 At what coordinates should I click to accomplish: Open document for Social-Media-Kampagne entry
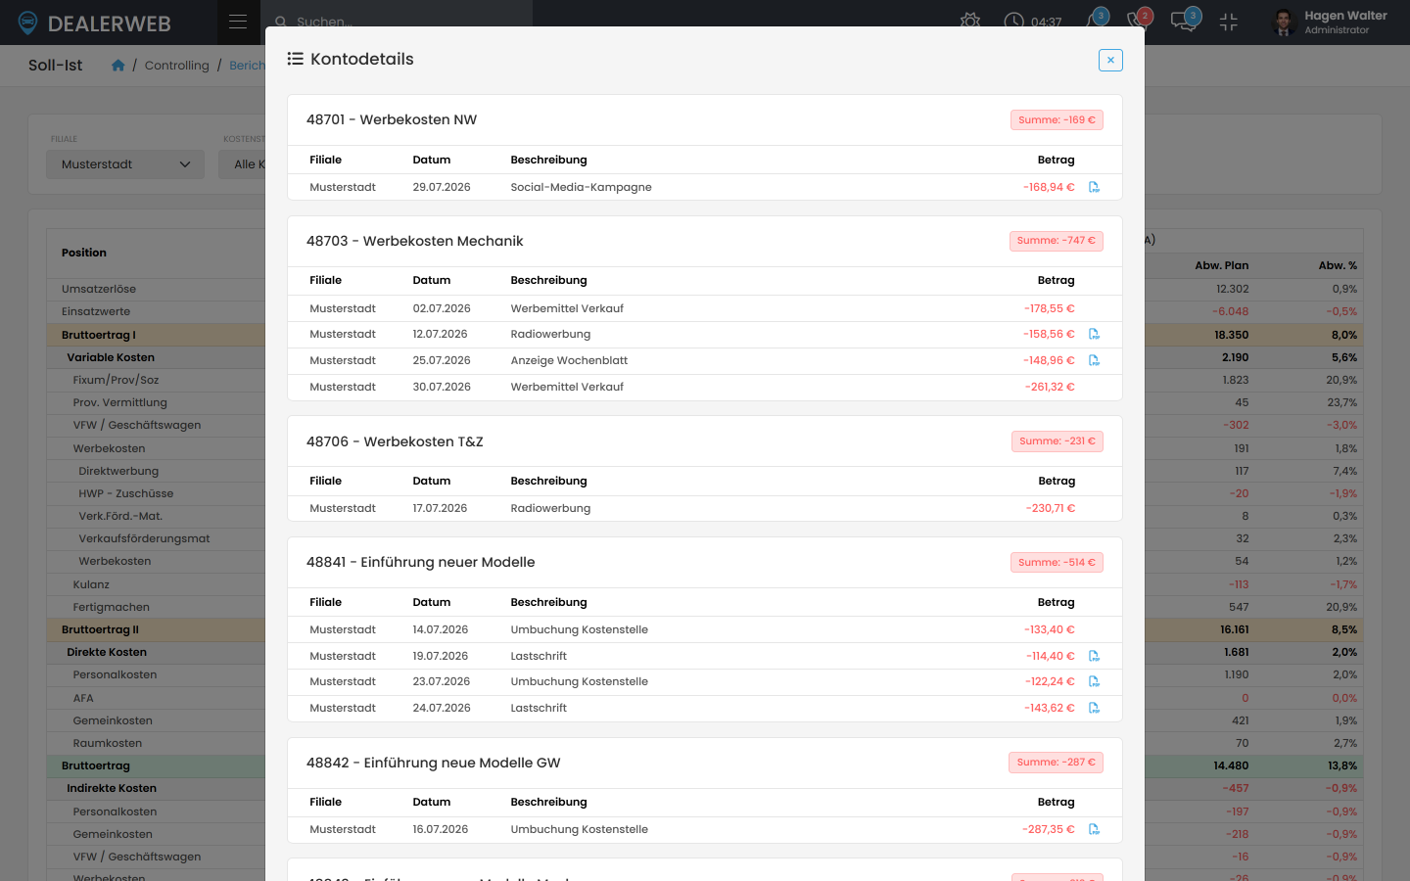tap(1094, 187)
